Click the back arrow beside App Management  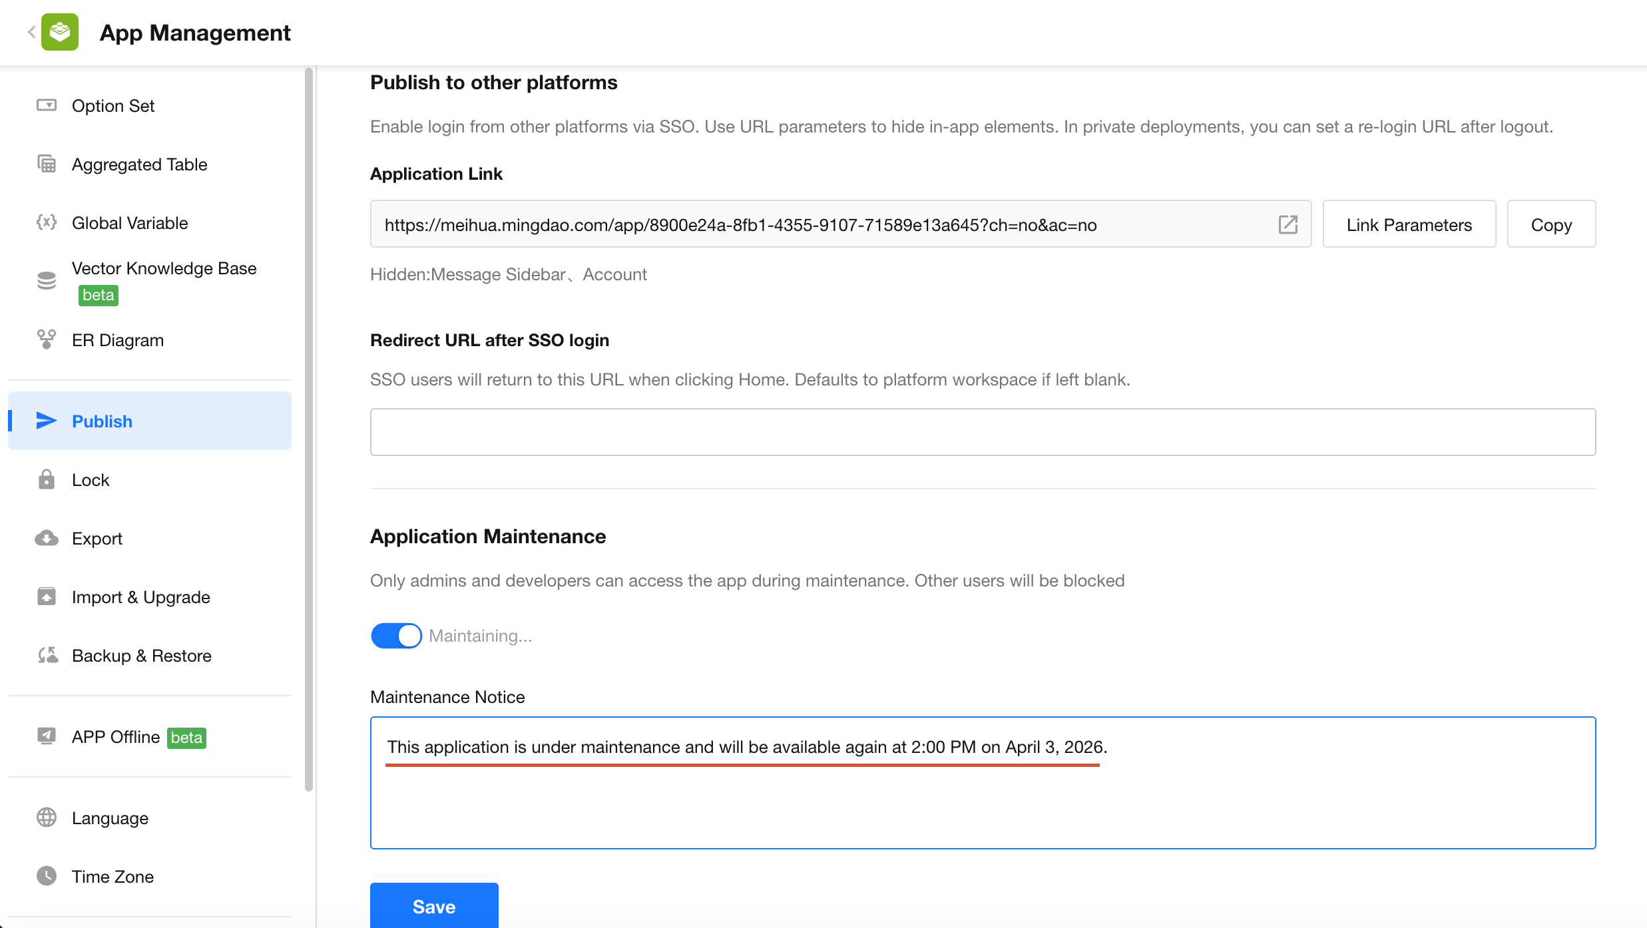[x=31, y=32]
